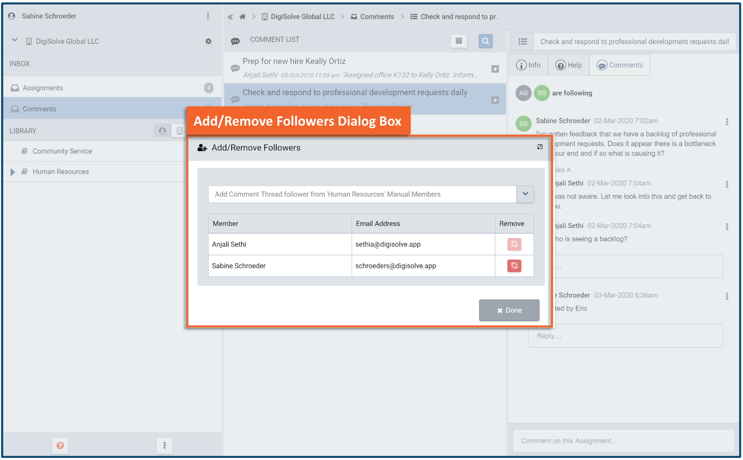Image resolution: width=743 pixels, height=460 pixels.
Task: Open options for Sabine Schroeder's 7:02am comment
Action: click(x=727, y=122)
